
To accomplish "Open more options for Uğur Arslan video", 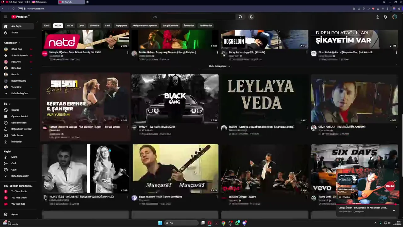I will point(397,127).
